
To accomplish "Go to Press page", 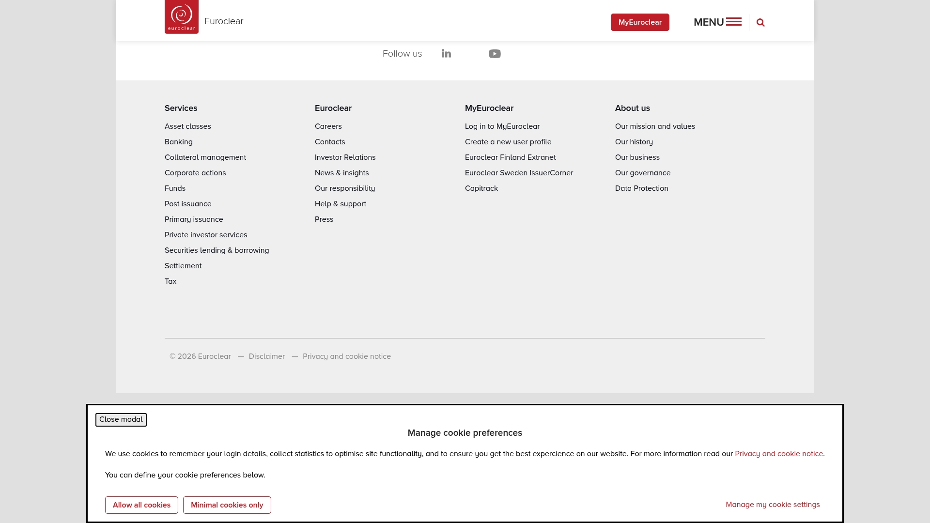I will pos(324,219).
